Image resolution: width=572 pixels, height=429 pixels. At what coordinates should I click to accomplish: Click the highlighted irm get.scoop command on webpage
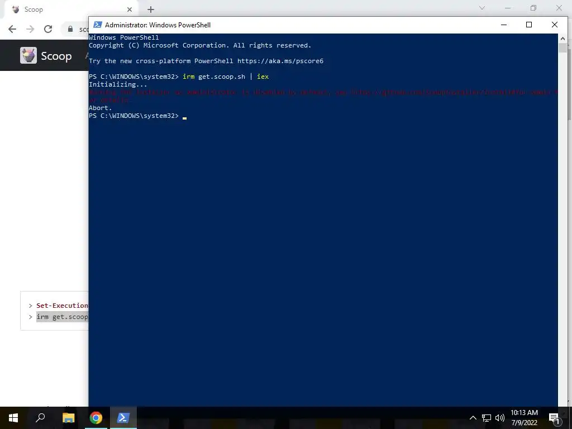tap(63, 317)
